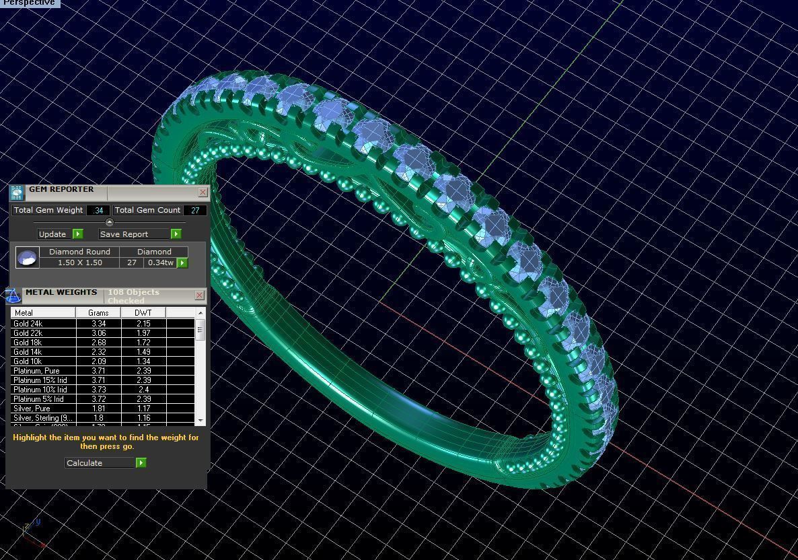Select the Silver, Pure row
This screenshot has height=560, width=798.
point(103,409)
